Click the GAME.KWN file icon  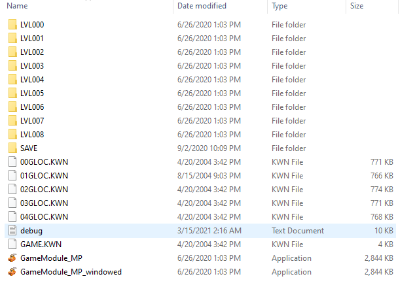pos(12,245)
